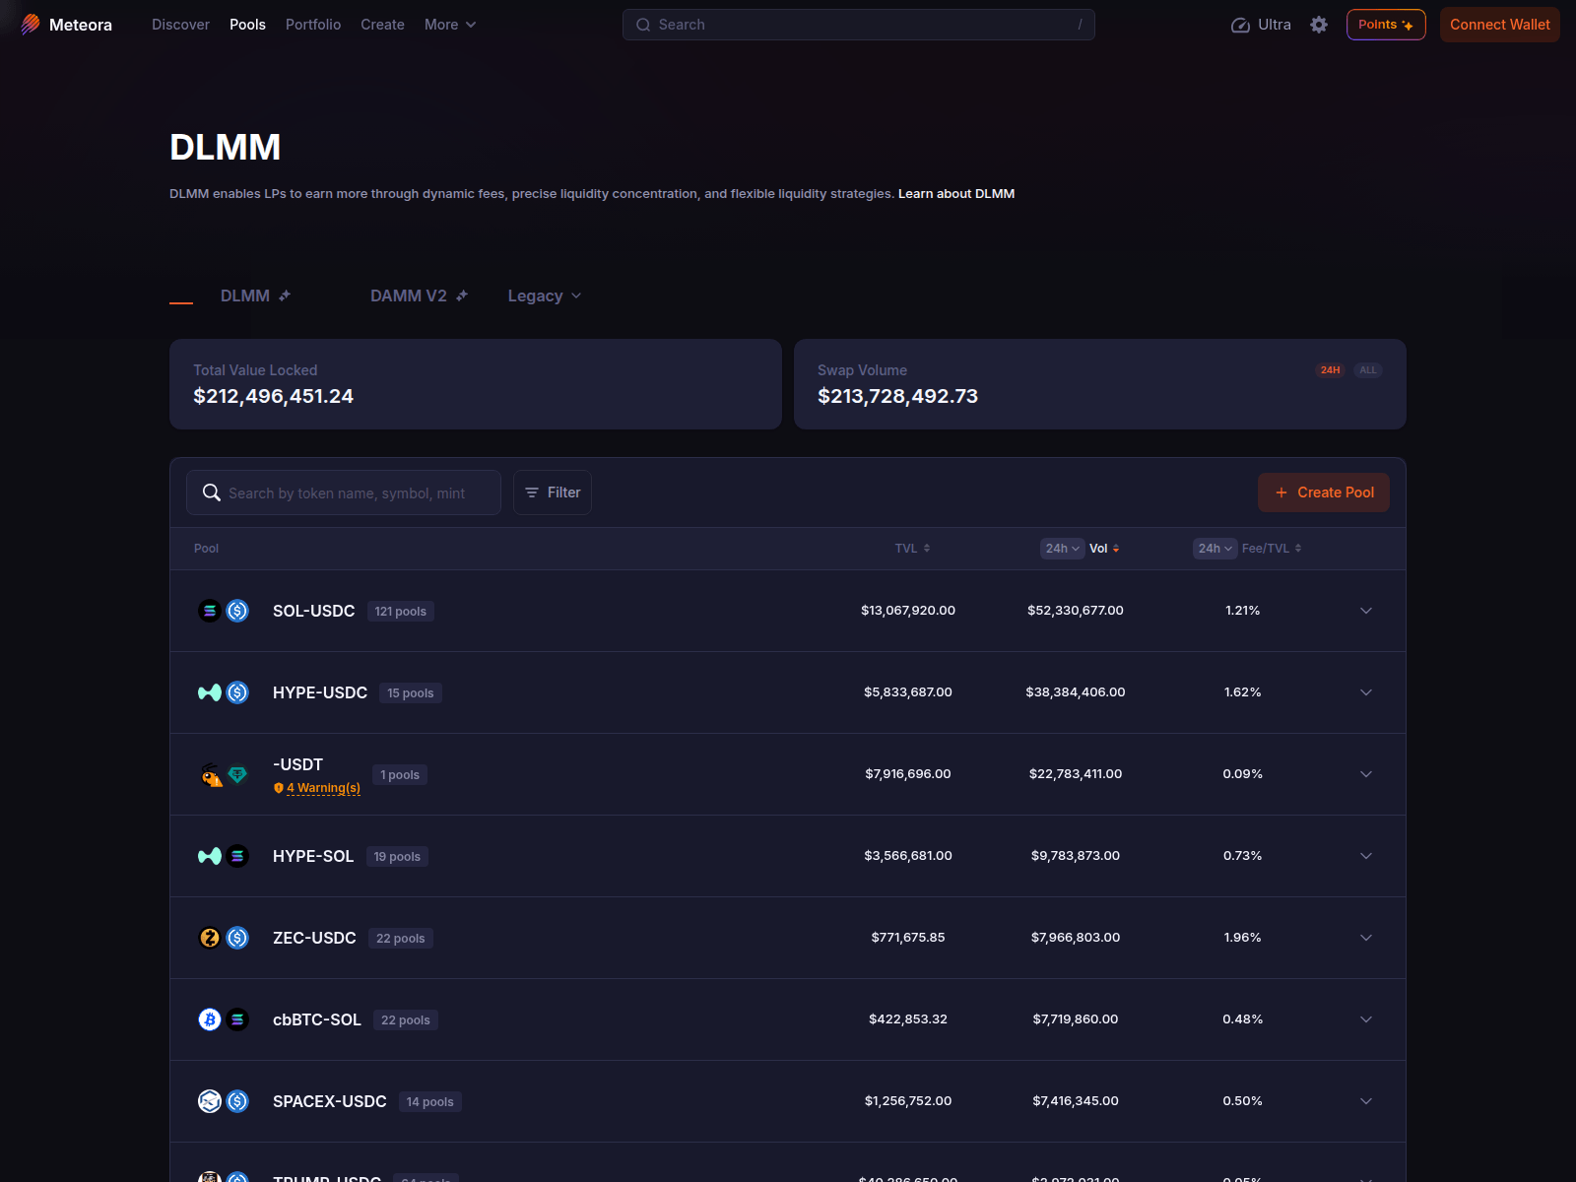1576x1182 pixels.
Task: Sort the table by Vol
Action: pos(1104,549)
